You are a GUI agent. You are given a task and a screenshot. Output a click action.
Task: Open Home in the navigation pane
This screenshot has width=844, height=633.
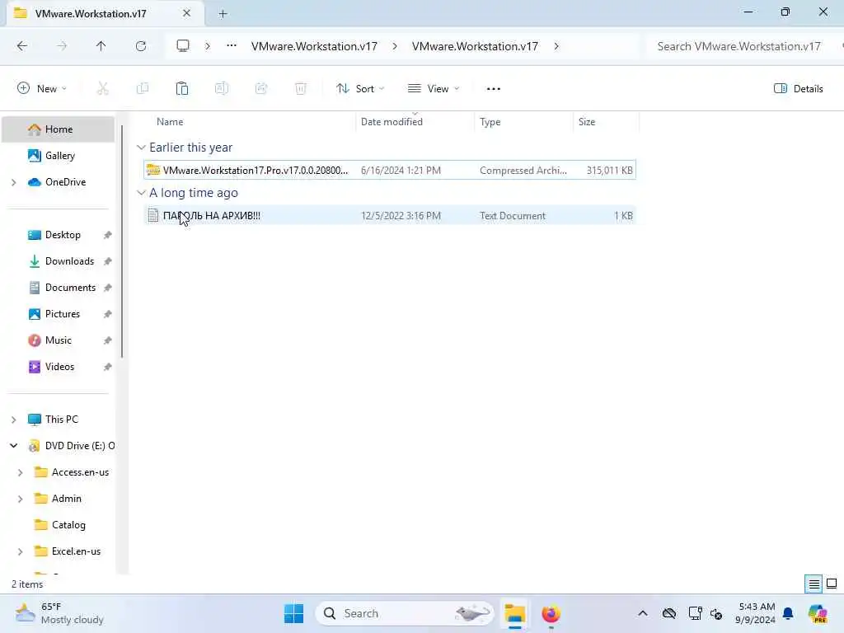[x=59, y=129]
